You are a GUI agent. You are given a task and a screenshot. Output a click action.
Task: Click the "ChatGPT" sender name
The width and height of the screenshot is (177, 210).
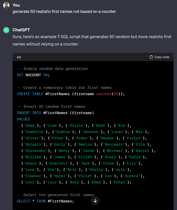(21, 30)
